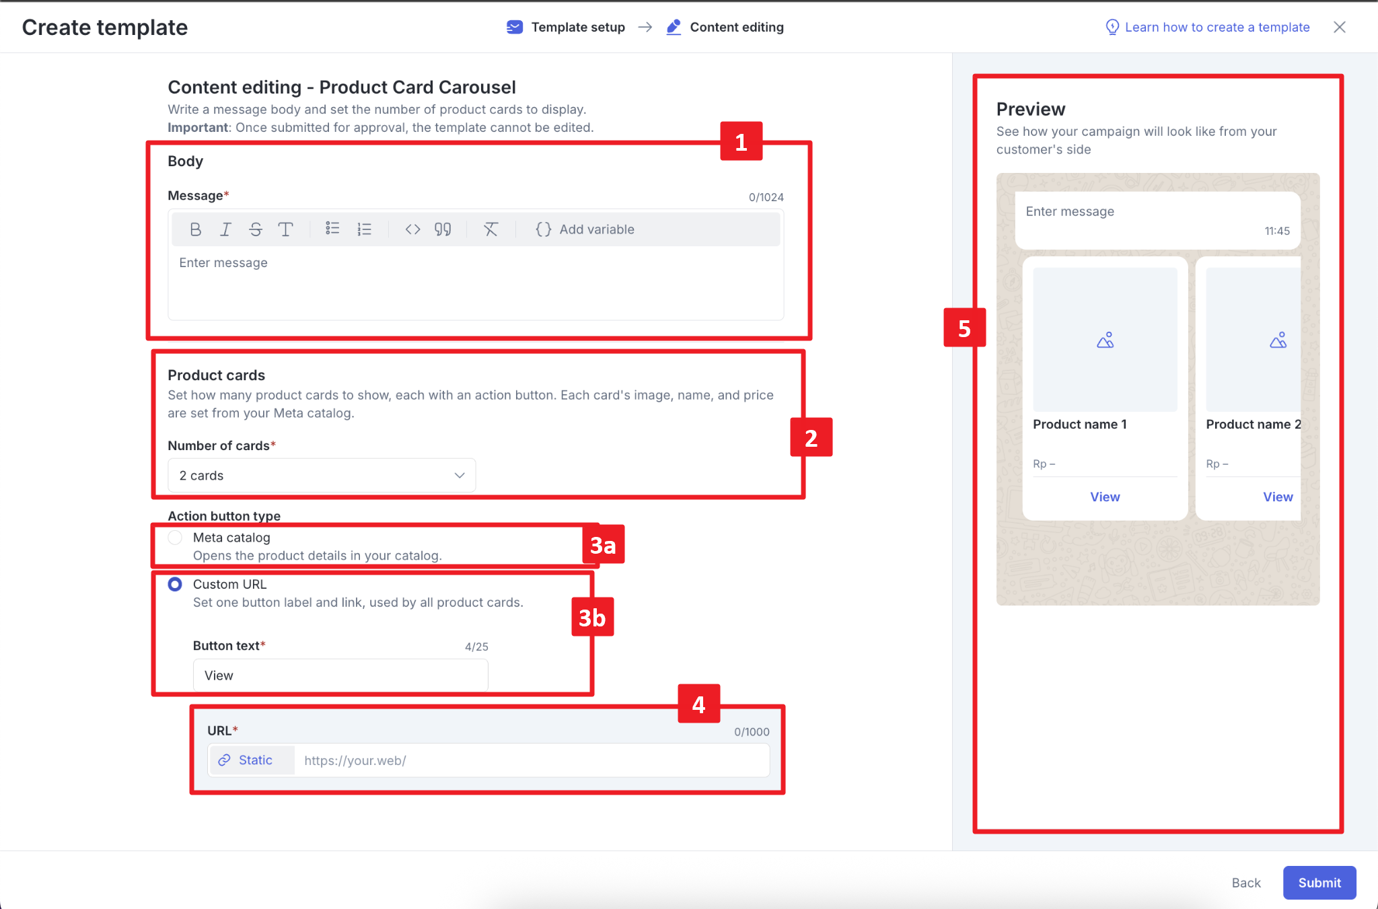Close the Create template dialog
Image resolution: width=1378 pixels, height=909 pixels.
click(x=1340, y=27)
